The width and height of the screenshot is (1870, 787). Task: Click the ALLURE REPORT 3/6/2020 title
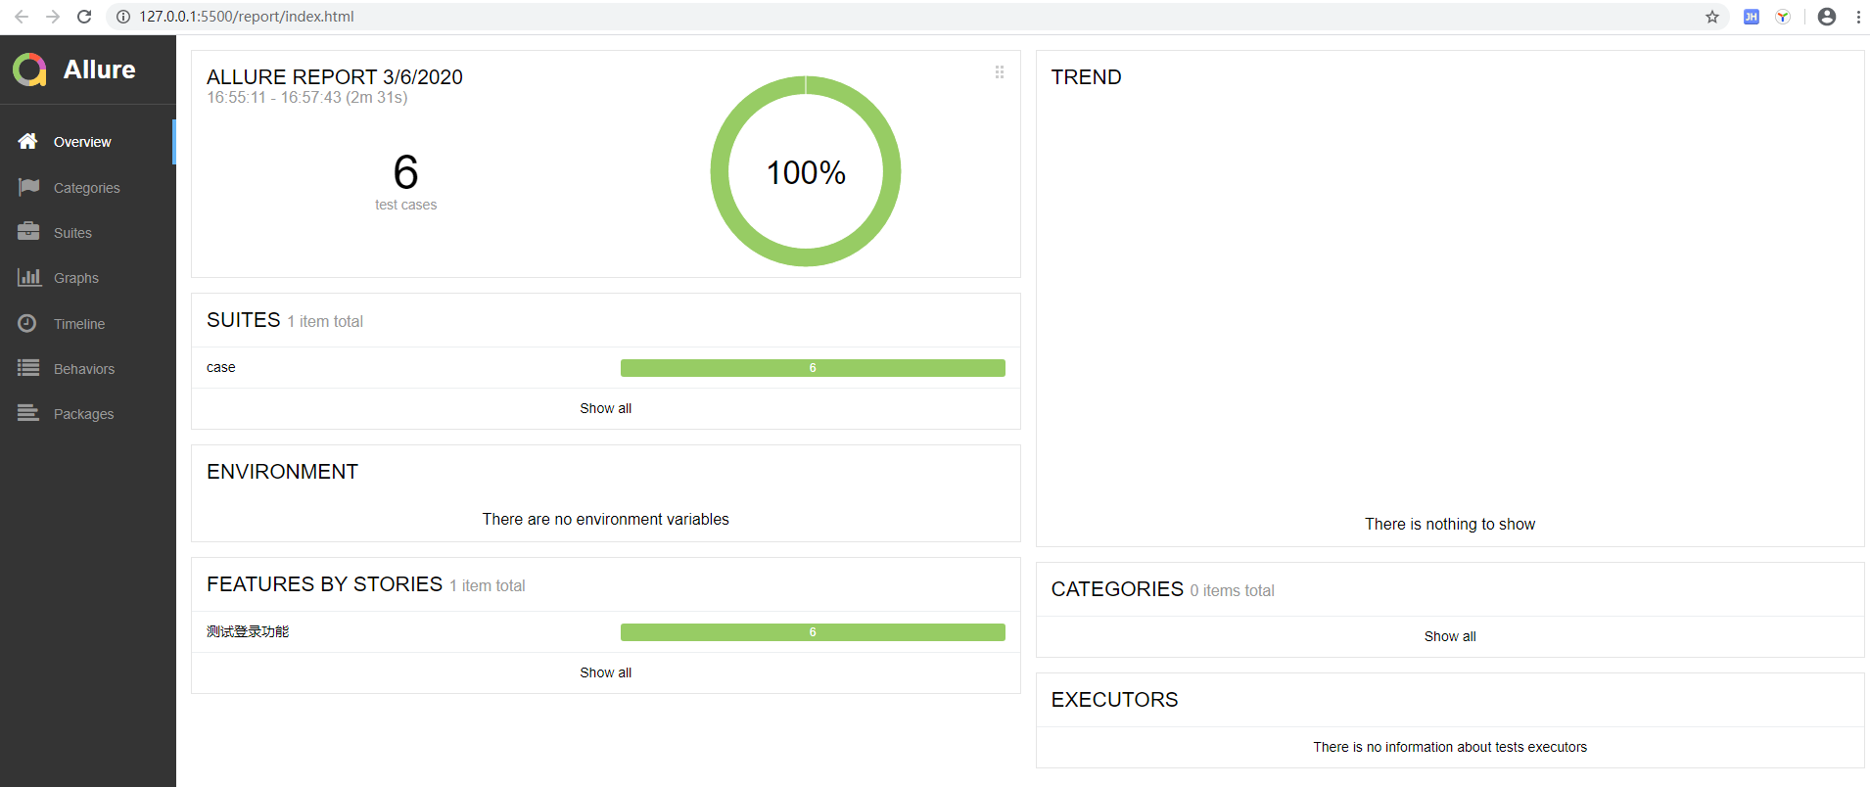[335, 77]
